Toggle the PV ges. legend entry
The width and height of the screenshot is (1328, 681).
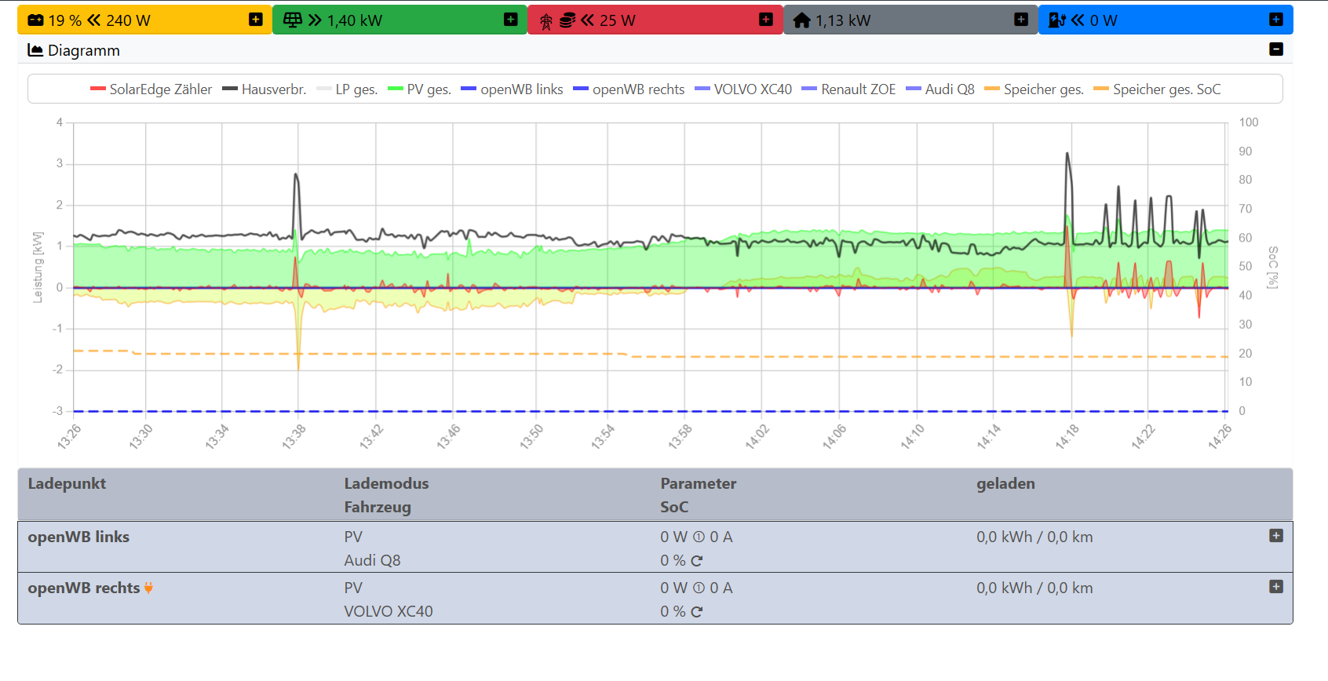pos(419,89)
